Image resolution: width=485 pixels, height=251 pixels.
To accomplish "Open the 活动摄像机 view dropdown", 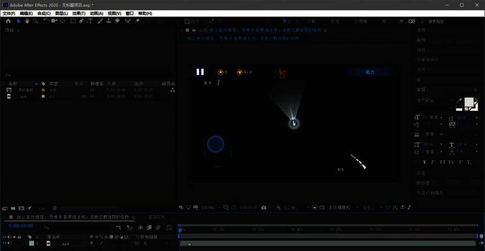I will click(334, 207).
